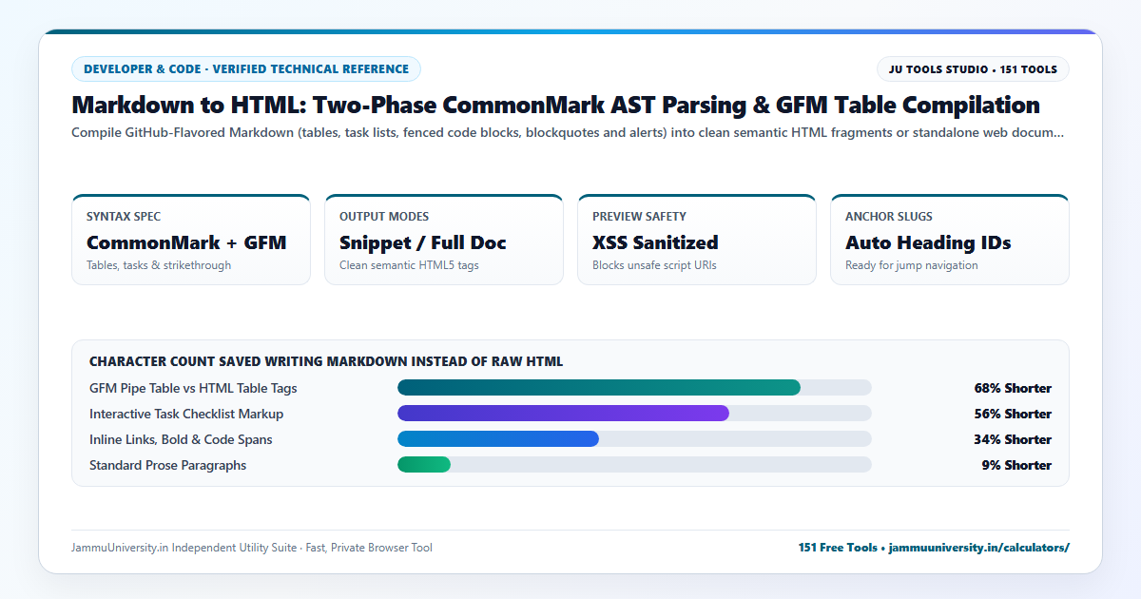Open the Preview Safety XSS Sanitized card
This screenshot has width=1141, height=599.
tap(697, 240)
